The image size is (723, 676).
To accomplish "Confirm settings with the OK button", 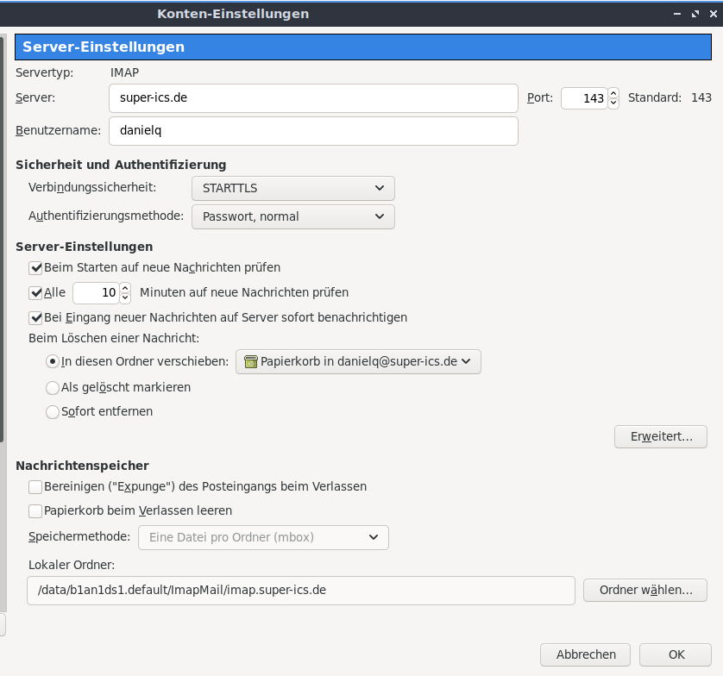I will [676, 654].
